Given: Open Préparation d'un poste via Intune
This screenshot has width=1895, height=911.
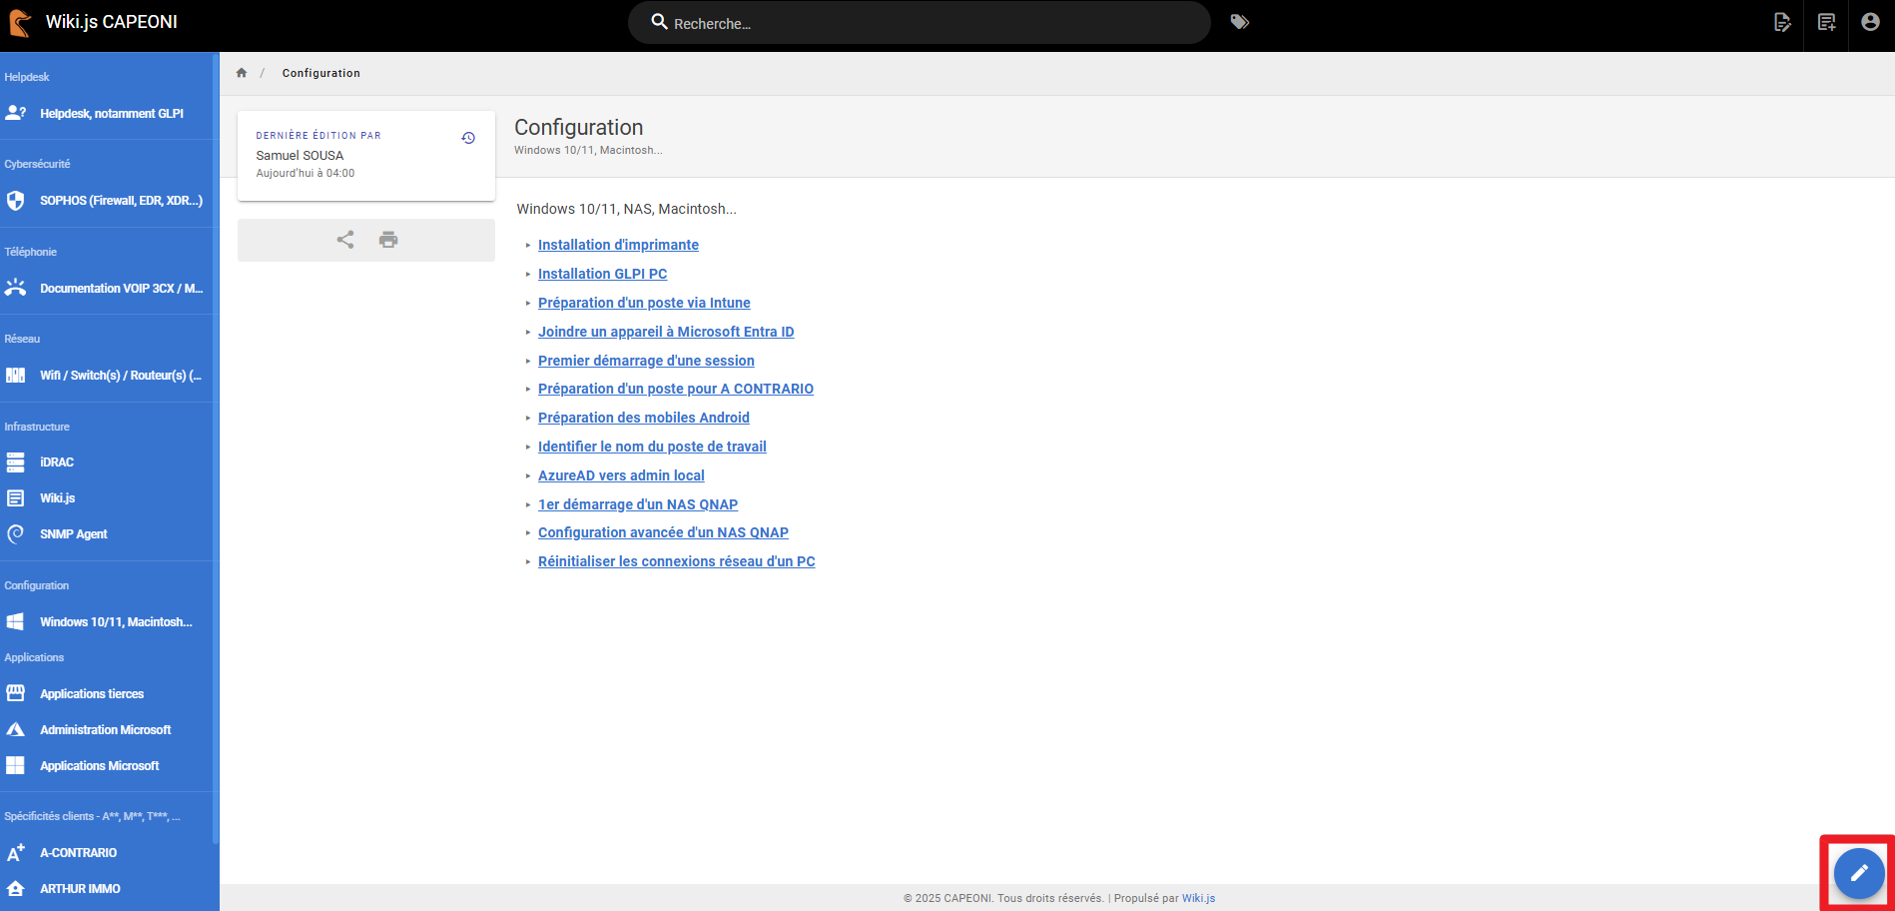Looking at the screenshot, I should tap(644, 303).
